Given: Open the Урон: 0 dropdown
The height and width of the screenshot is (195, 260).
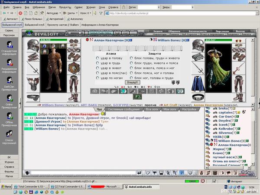Looking at the screenshot, I should coord(85,13).
